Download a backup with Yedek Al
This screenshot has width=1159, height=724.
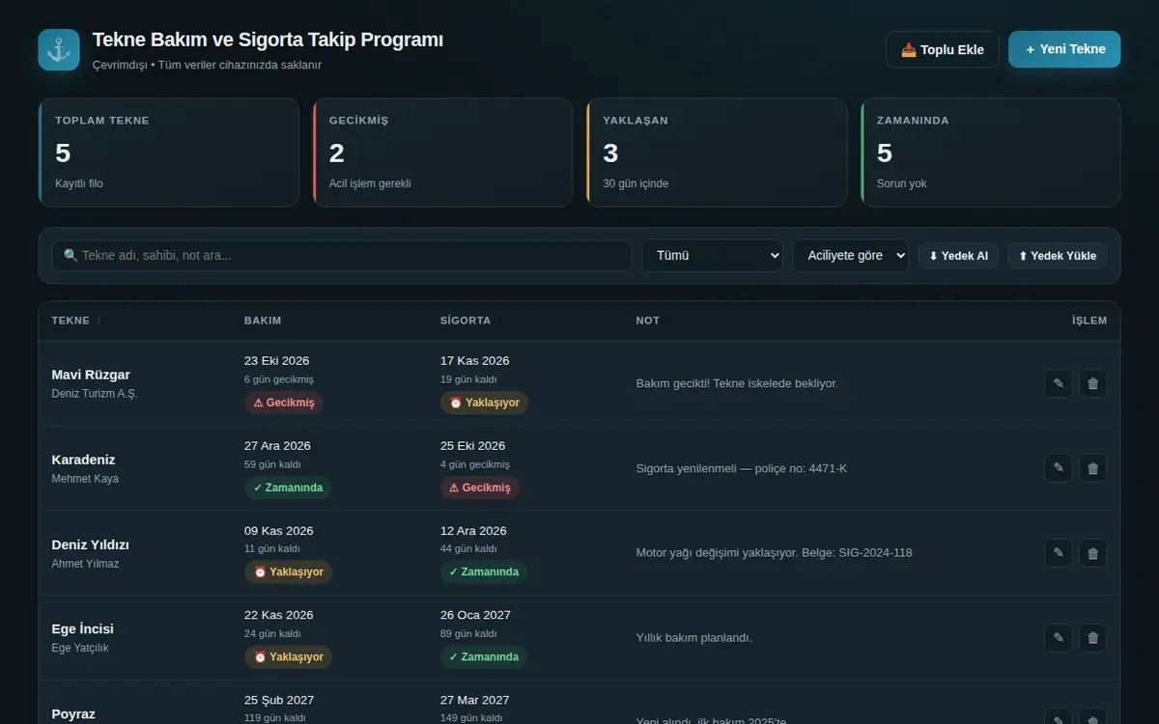click(958, 256)
